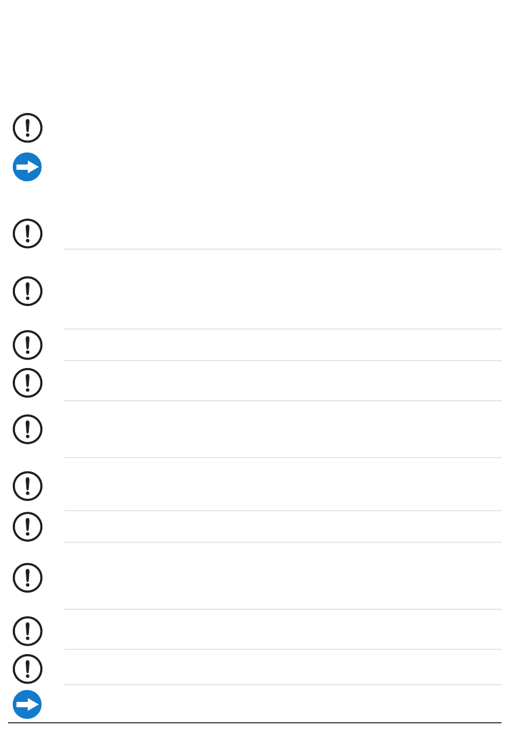
Task: Click the black horizontal rule under the bottom arrow
Action: point(254,723)
